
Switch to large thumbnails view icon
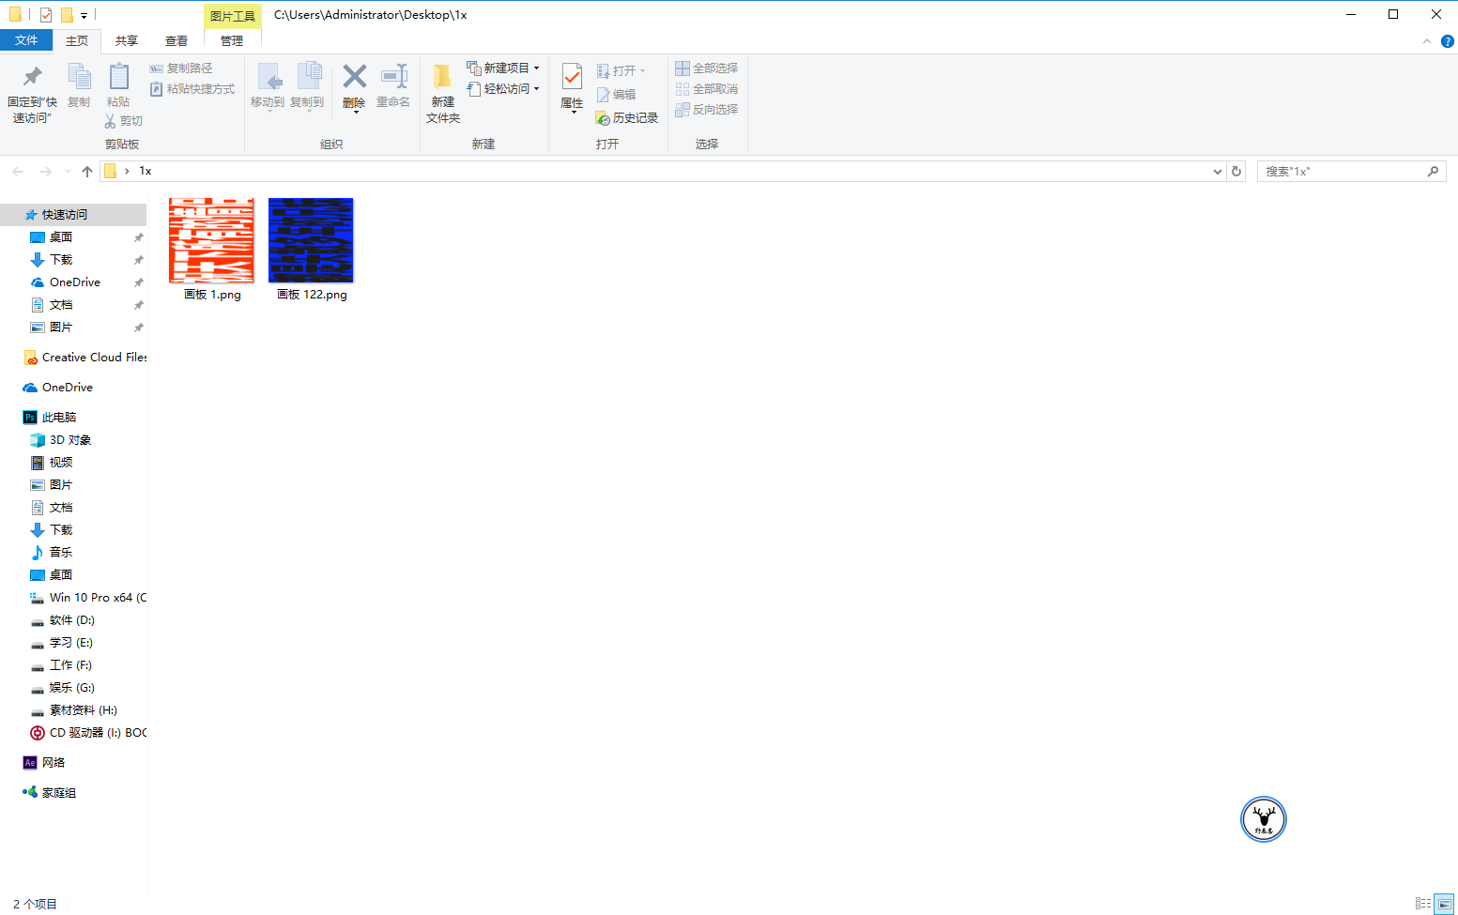point(1444,904)
